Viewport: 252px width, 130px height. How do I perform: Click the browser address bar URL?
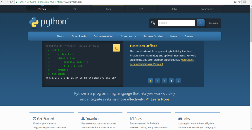point(69,2)
